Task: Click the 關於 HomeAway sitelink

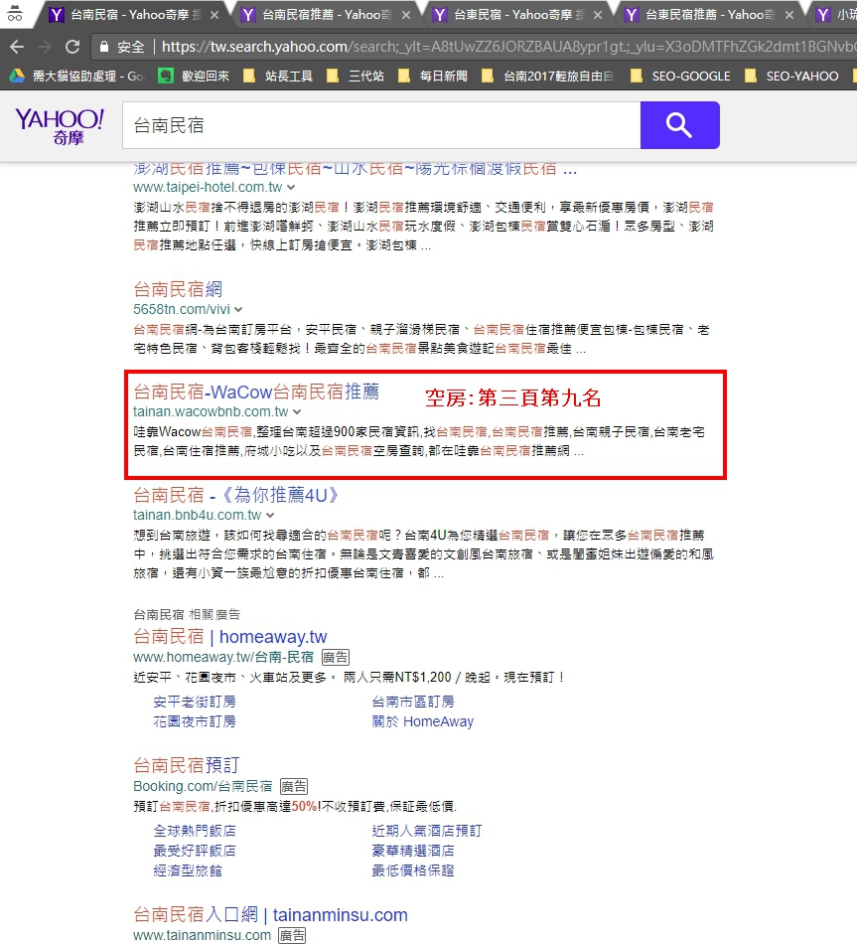Action: [x=423, y=721]
